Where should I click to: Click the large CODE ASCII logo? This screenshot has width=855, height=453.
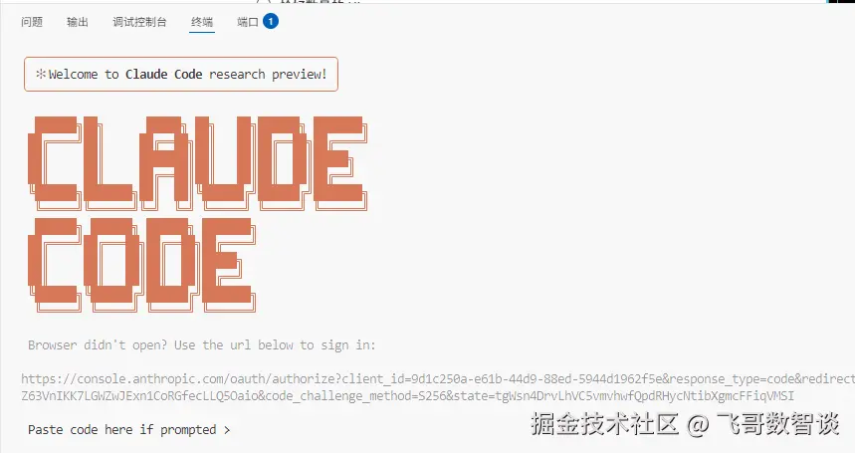coord(141,265)
